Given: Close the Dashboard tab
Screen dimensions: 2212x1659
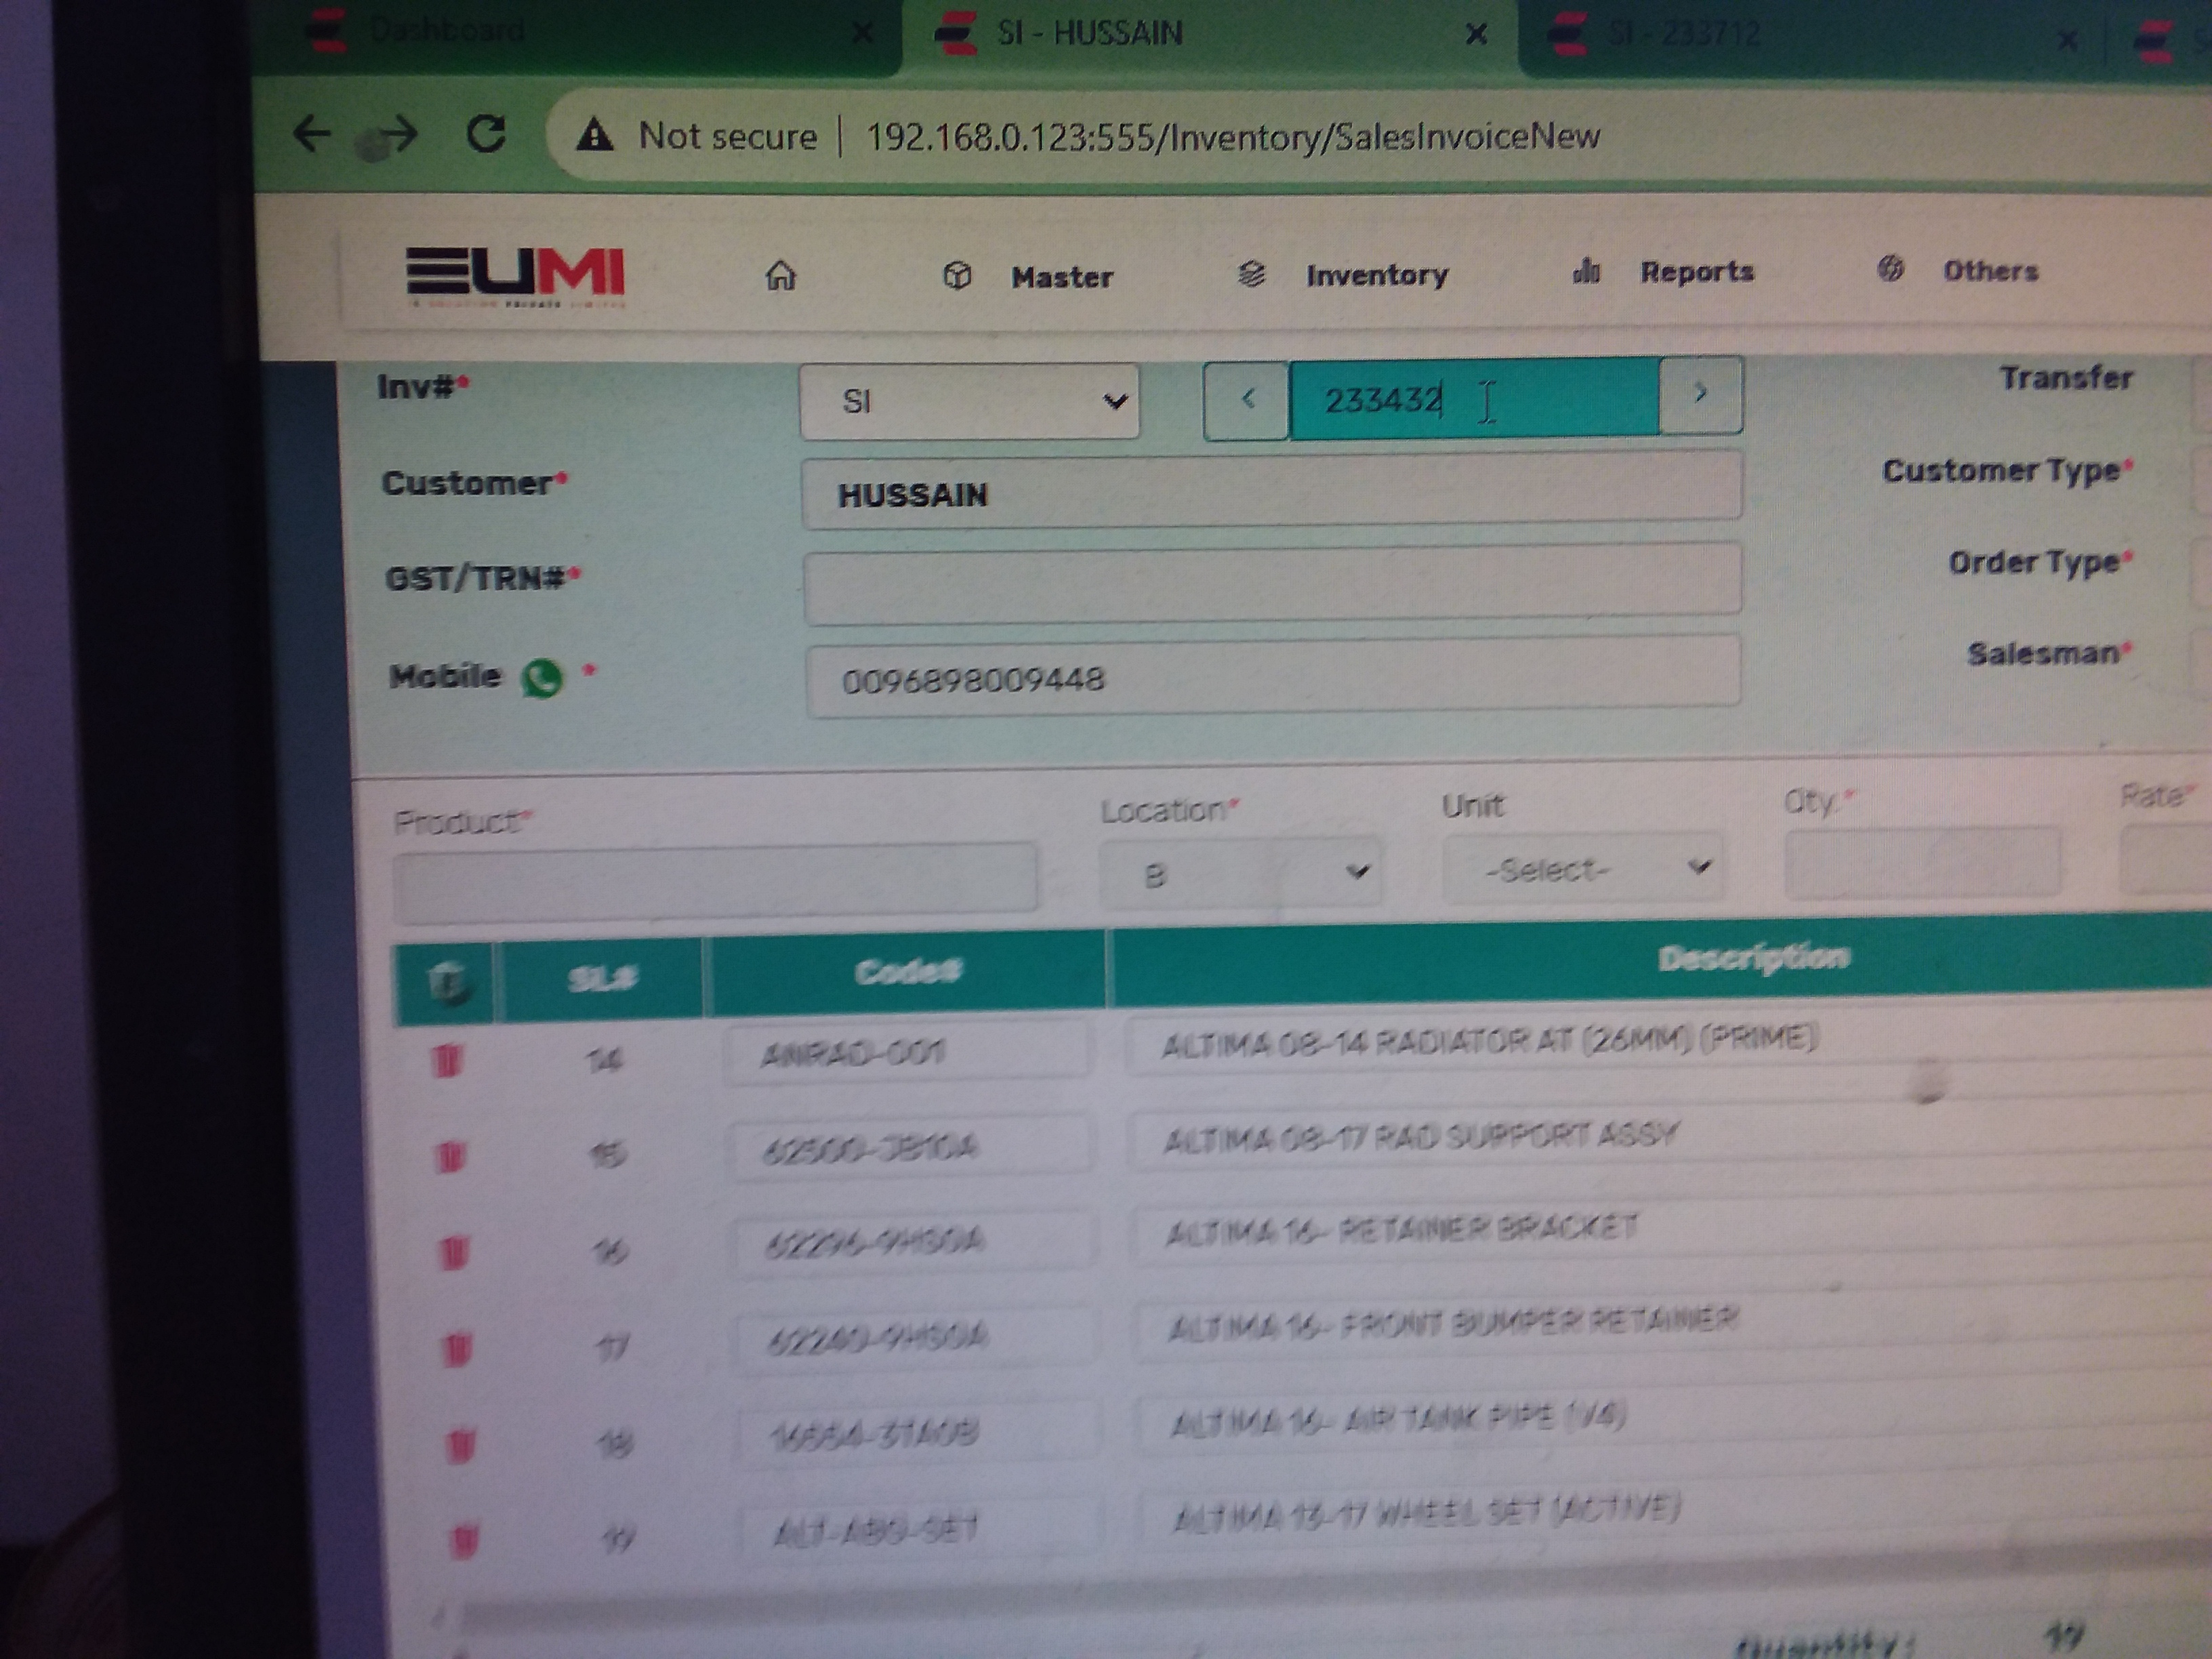Looking at the screenshot, I should click(862, 34).
